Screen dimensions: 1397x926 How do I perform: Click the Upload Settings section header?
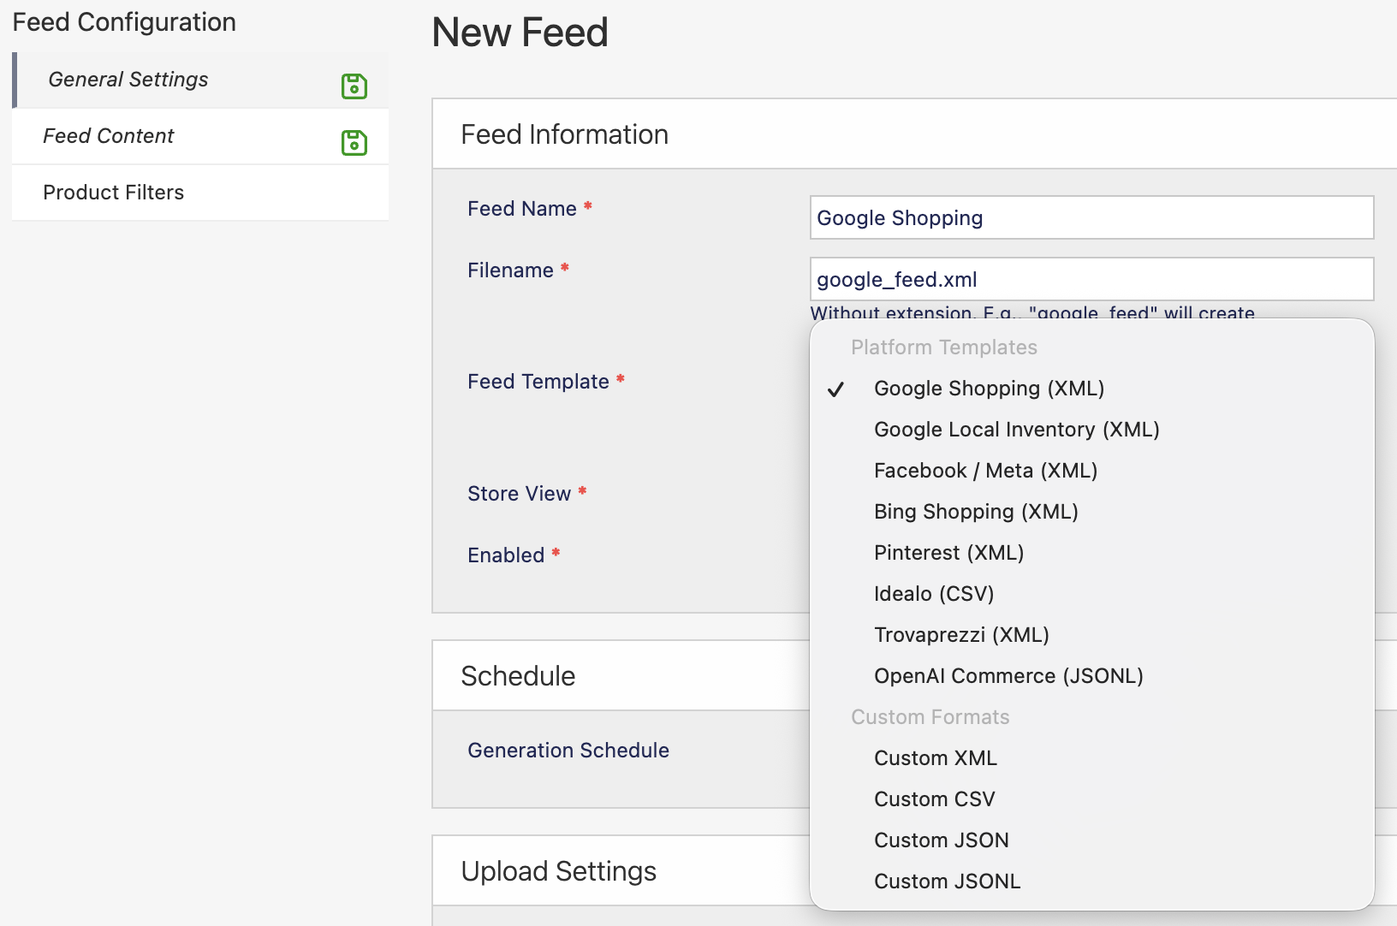[558, 871]
